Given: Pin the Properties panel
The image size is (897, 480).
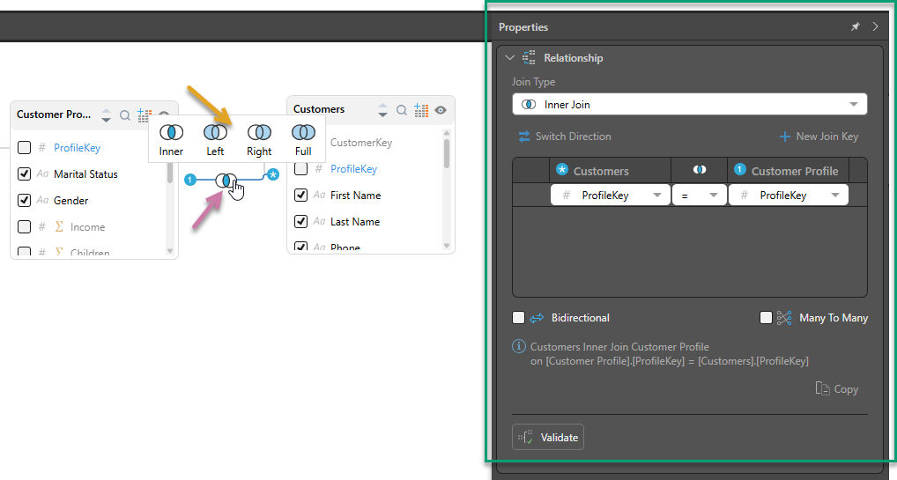Looking at the screenshot, I should [x=855, y=27].
